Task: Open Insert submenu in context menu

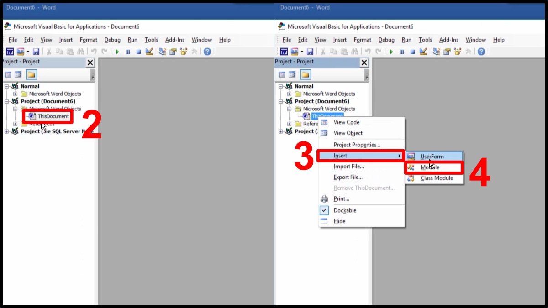Action: click(361, 156)
